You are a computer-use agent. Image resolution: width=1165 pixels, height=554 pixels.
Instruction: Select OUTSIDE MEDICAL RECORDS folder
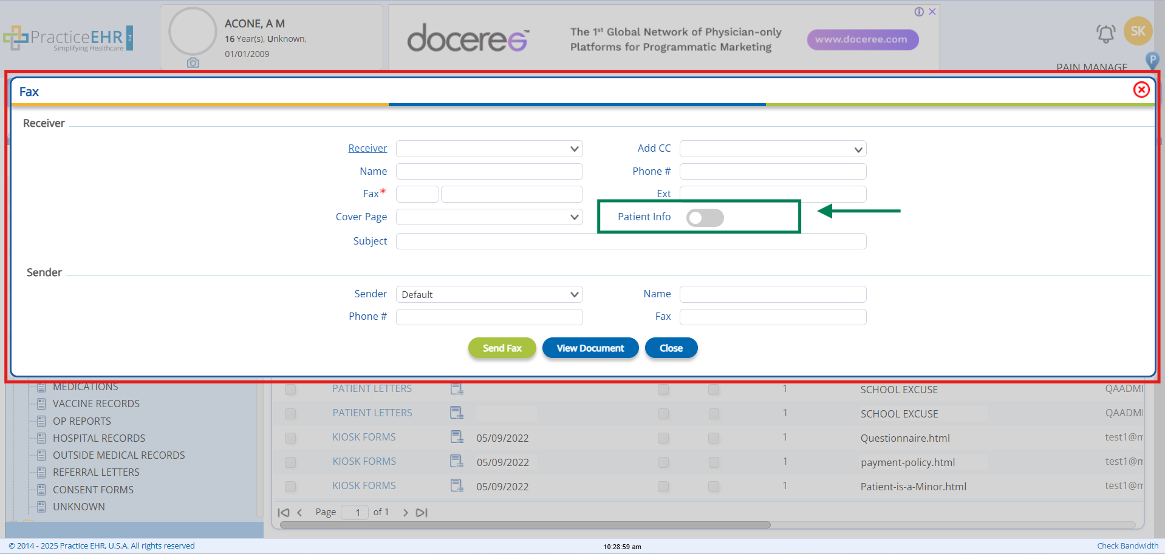[118, 455]
